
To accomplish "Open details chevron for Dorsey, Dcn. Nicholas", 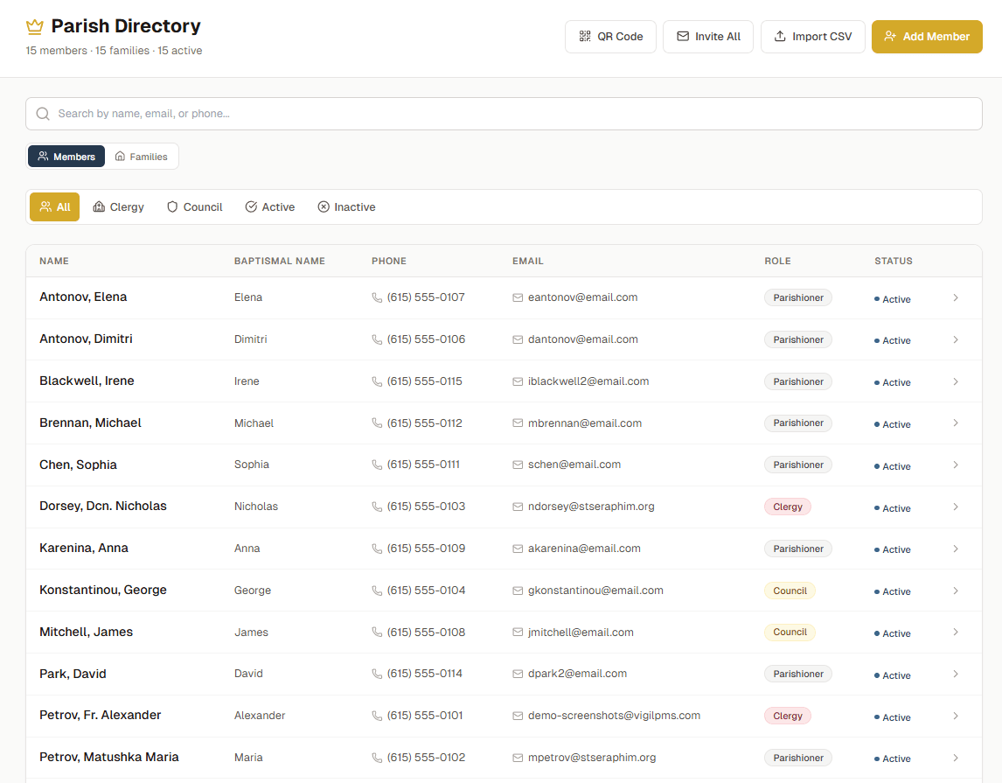I will coord(956,507).
